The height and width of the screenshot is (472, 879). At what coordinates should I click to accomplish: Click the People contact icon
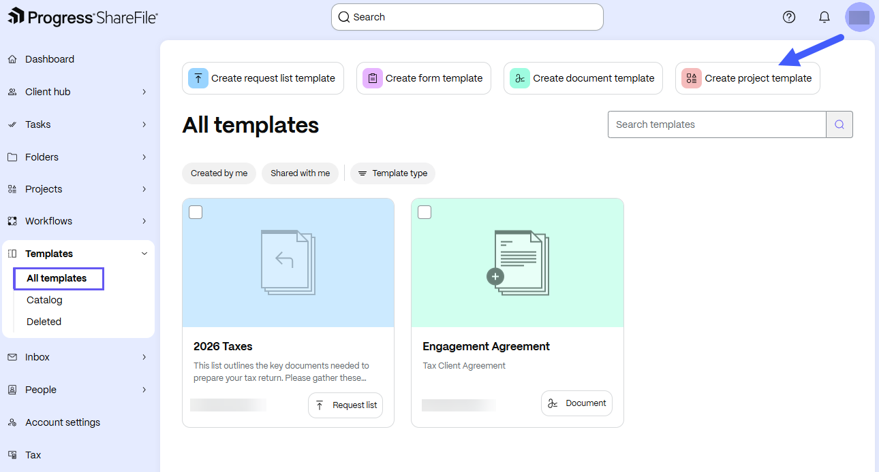pyautogui.click(x=12, y=390)
